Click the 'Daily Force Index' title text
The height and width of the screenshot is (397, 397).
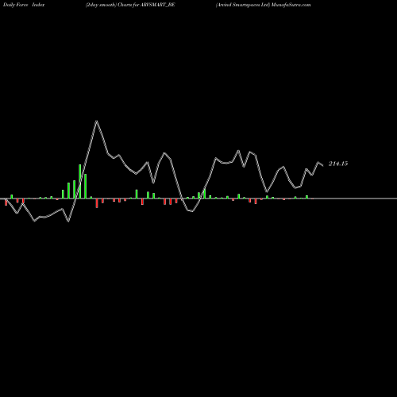(x=24, y=5)
